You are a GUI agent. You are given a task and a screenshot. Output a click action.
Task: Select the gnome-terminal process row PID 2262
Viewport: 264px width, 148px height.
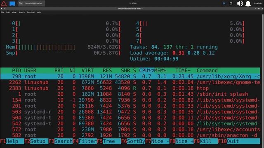coord(130,82)
